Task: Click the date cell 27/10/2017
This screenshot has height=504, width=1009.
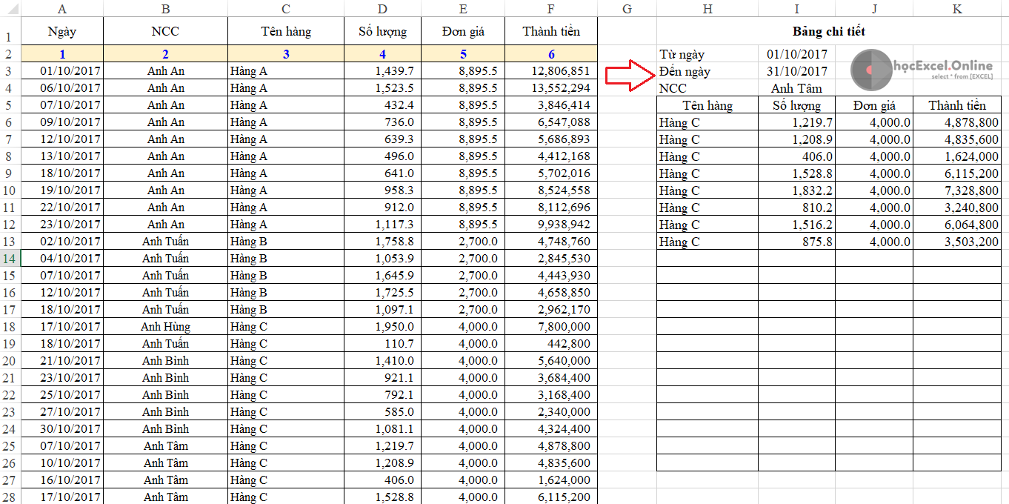Action: (62, 412)
